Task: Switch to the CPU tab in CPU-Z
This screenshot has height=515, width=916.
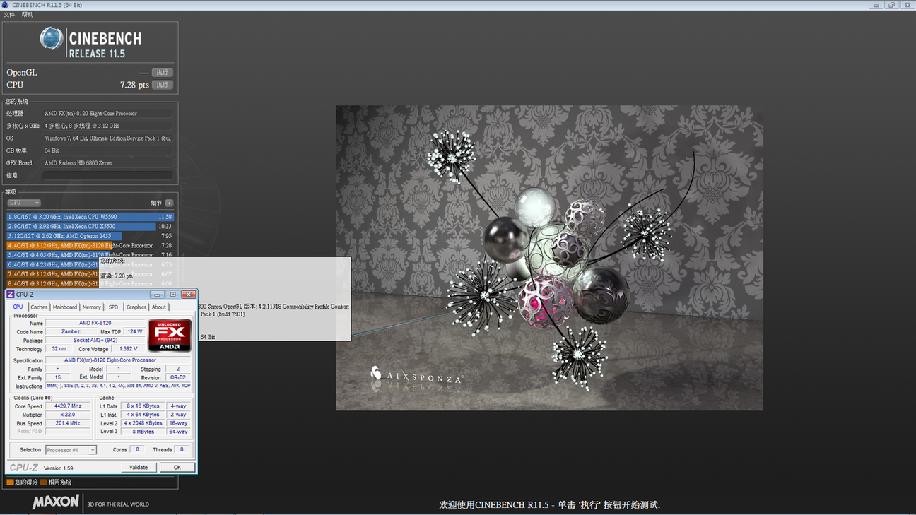Action: (x=18, y=307)
